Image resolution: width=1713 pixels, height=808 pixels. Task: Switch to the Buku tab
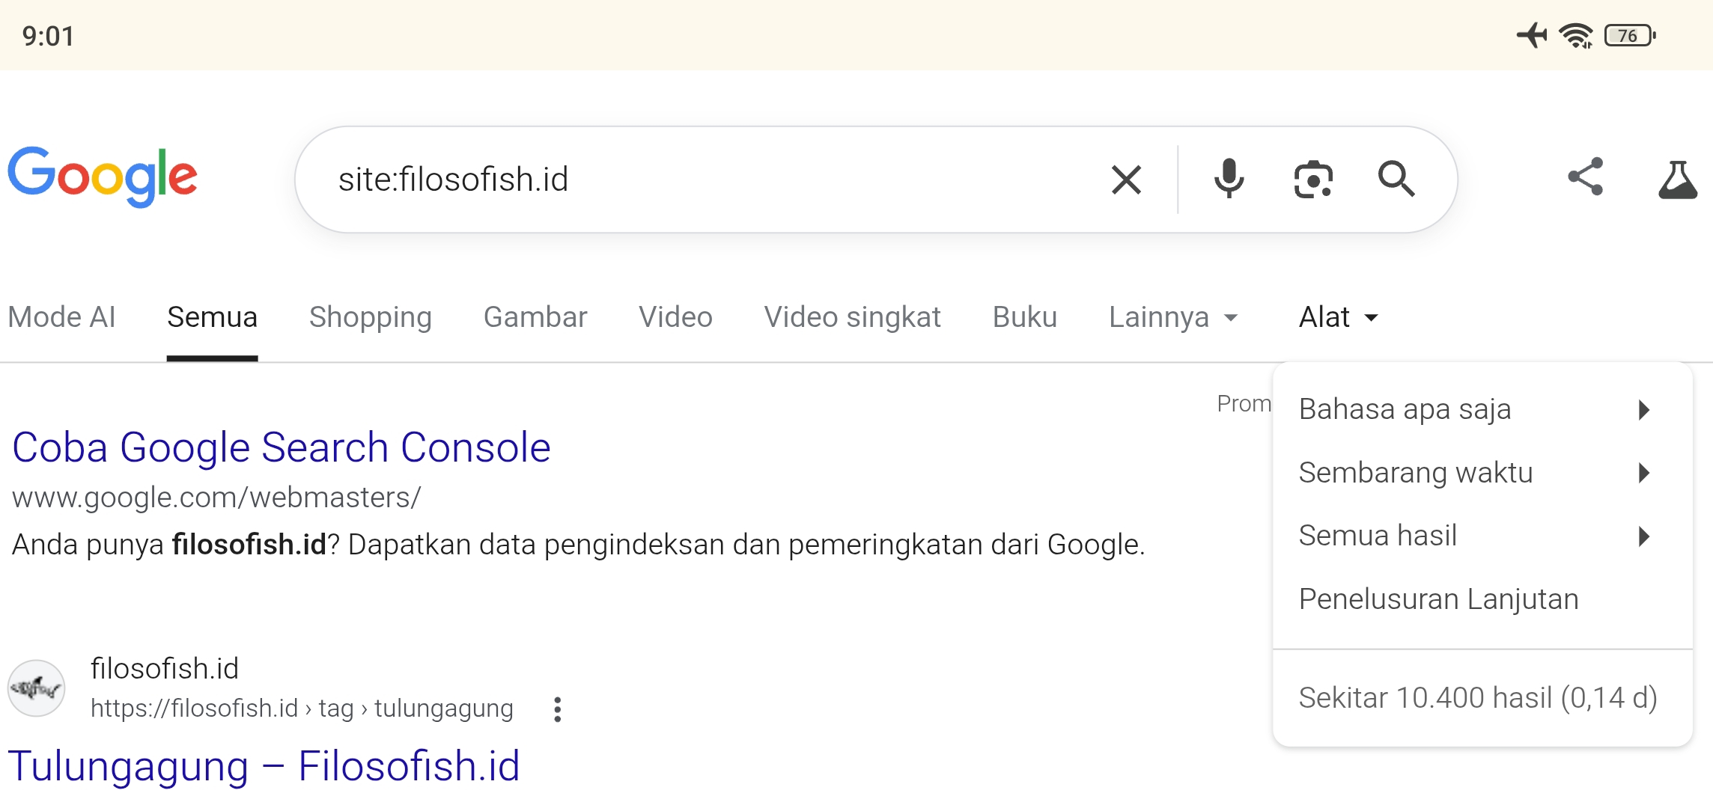1025,317
